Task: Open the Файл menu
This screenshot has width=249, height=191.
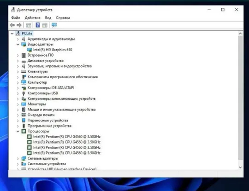Action: pos(16,17)
